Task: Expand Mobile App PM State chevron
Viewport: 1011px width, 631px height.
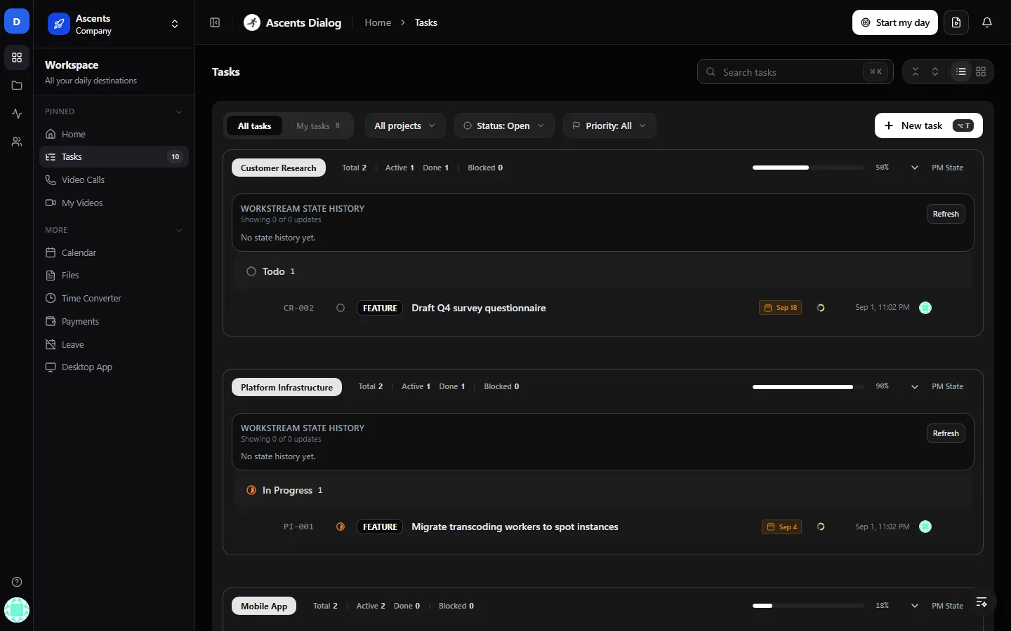Action: [x=914, y=606]
